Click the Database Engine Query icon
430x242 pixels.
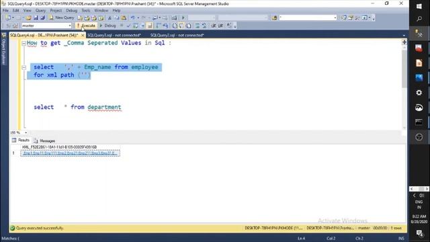click(x=80, y=18)
